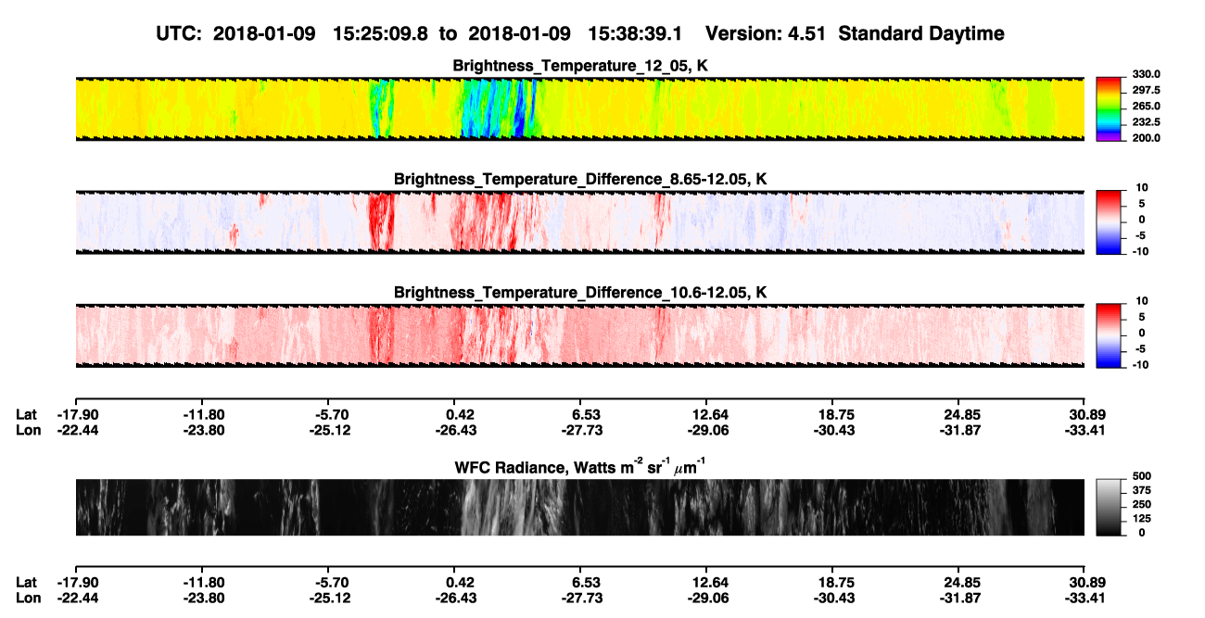Screen dimensions: 1205x618
Task: Click the 8.65-12.05 difference image strip
Action: [580, 222]
